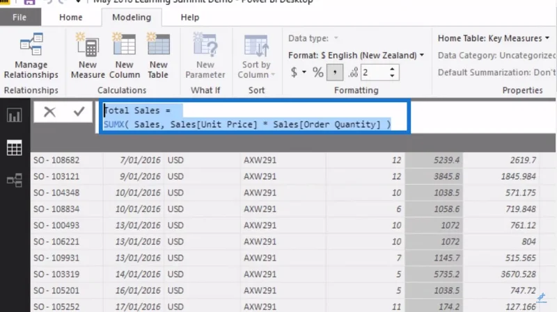
Task: Create a New Table
Action: click(x=158, y=56)
